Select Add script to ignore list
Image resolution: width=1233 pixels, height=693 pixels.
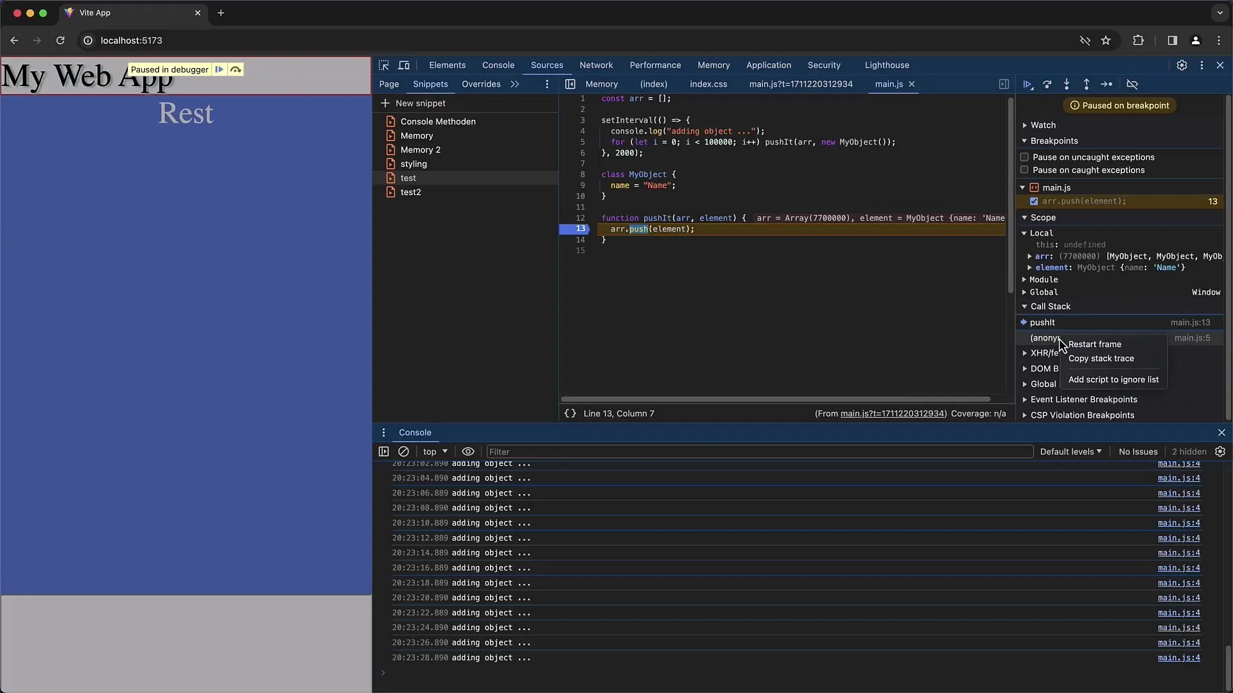click(1113, 379)
